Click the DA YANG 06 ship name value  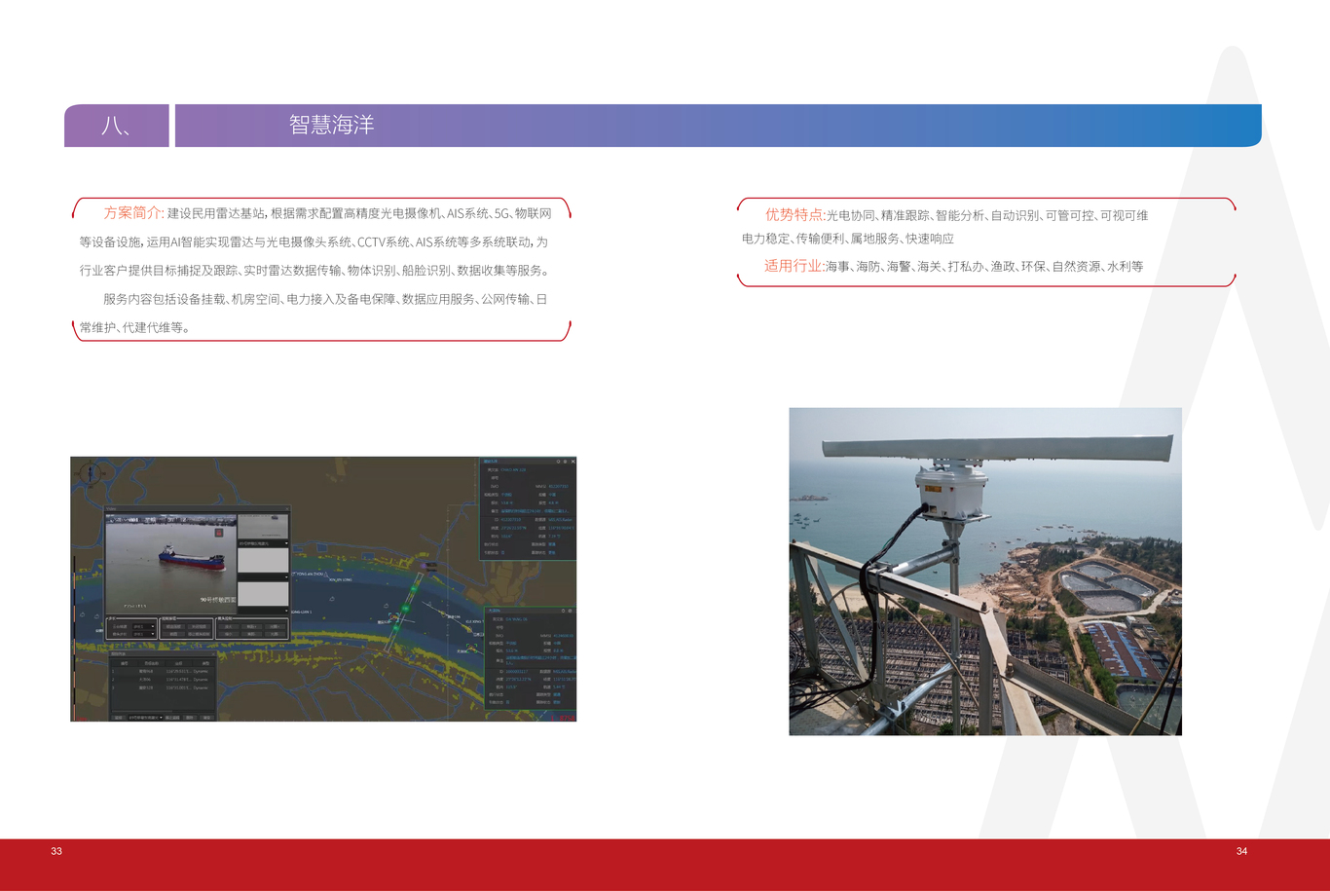coord(516,619)
